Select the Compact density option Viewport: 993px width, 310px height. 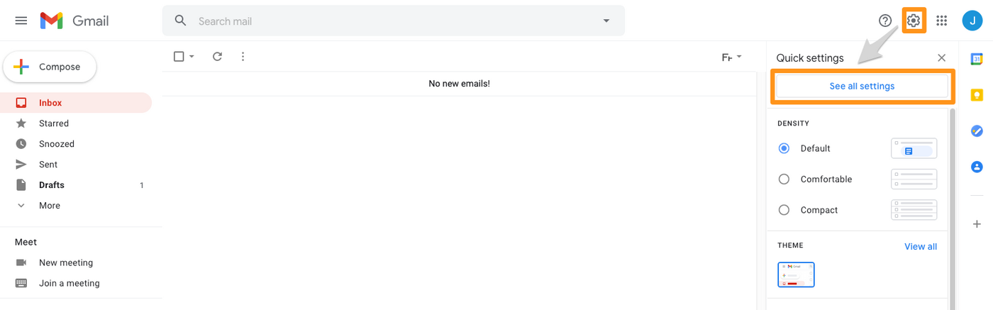(784, 210)
